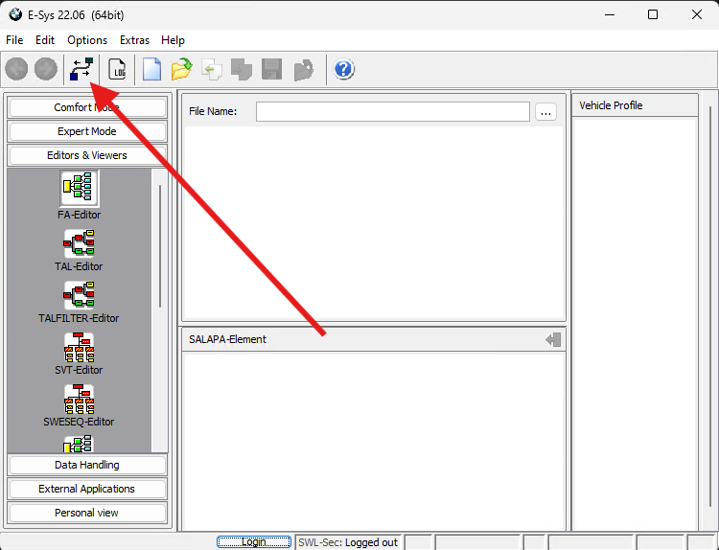Minimize the E-Sys window

pos(610,14)
